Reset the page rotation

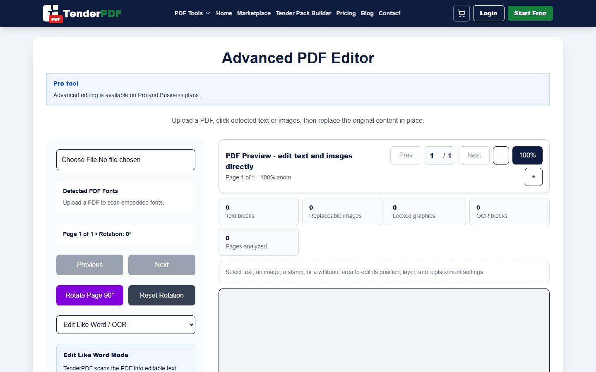pyautogui.click(x=162, y=296)
